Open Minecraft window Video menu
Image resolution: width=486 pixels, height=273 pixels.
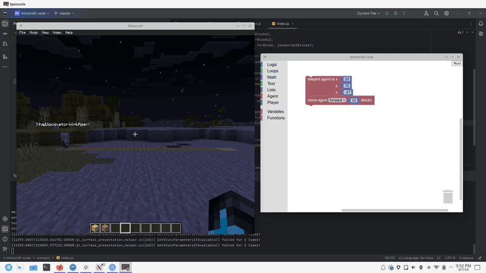click(x=57, y=32)
